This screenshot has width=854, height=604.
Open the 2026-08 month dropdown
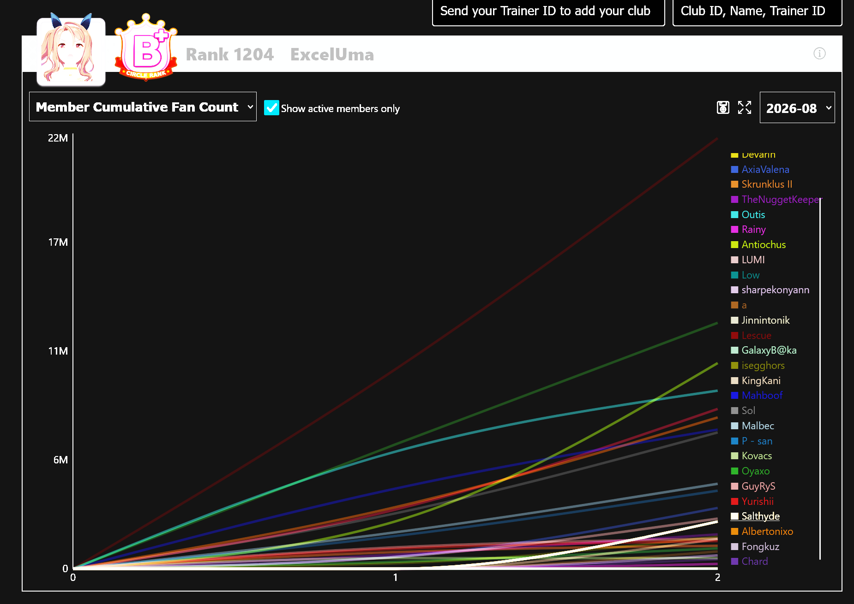(797, 107)
